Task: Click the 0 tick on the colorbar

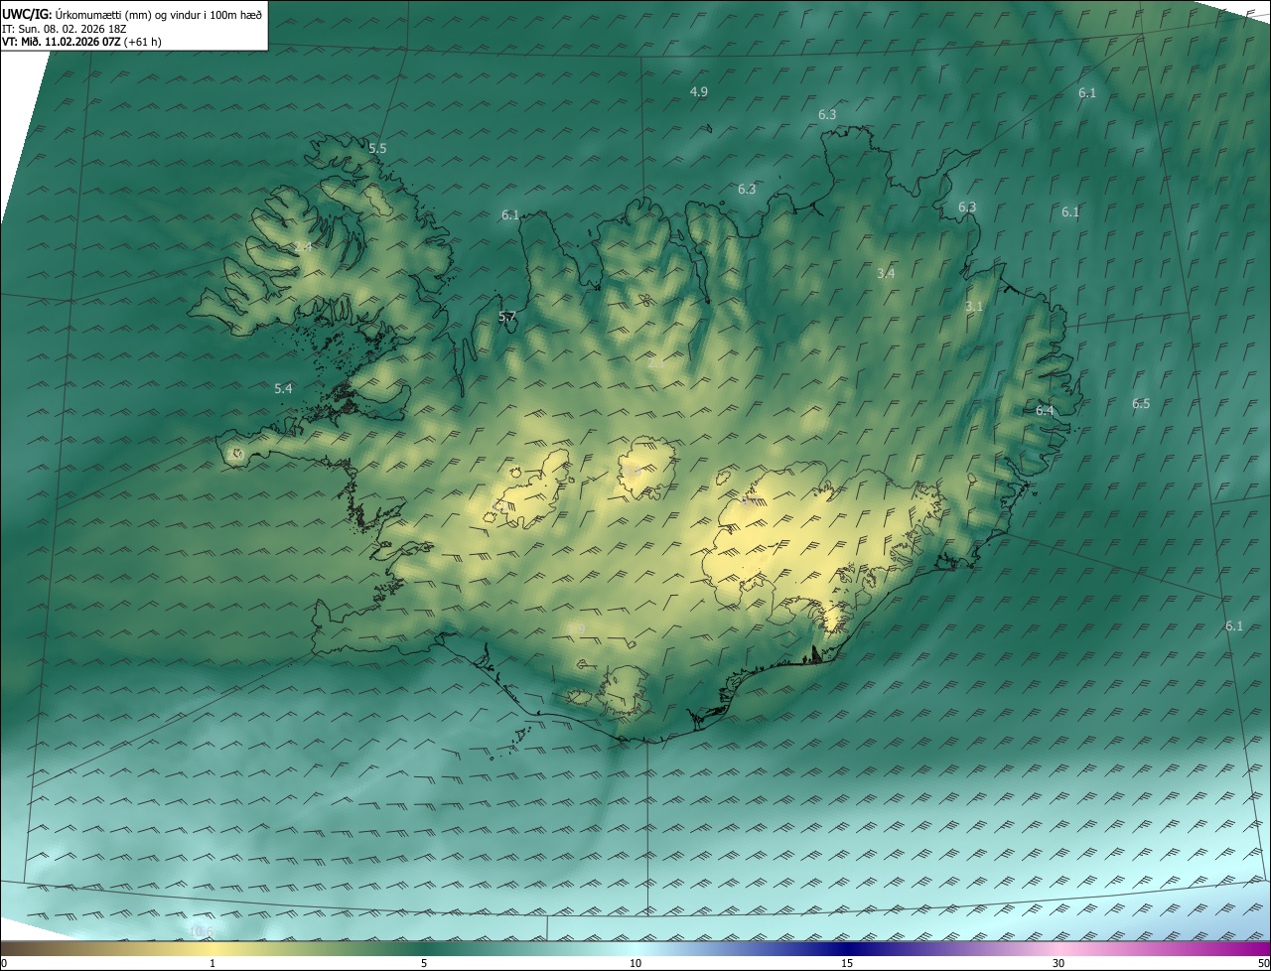Action: pyautogui.click(x=4, y=963)
